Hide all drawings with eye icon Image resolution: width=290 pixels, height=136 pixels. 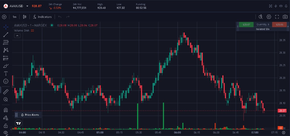pyautogui.click(x=6, y=132)
